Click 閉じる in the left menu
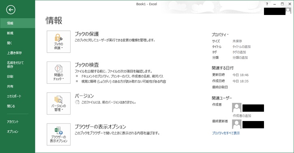294x153 pixels. click(17, 106)
